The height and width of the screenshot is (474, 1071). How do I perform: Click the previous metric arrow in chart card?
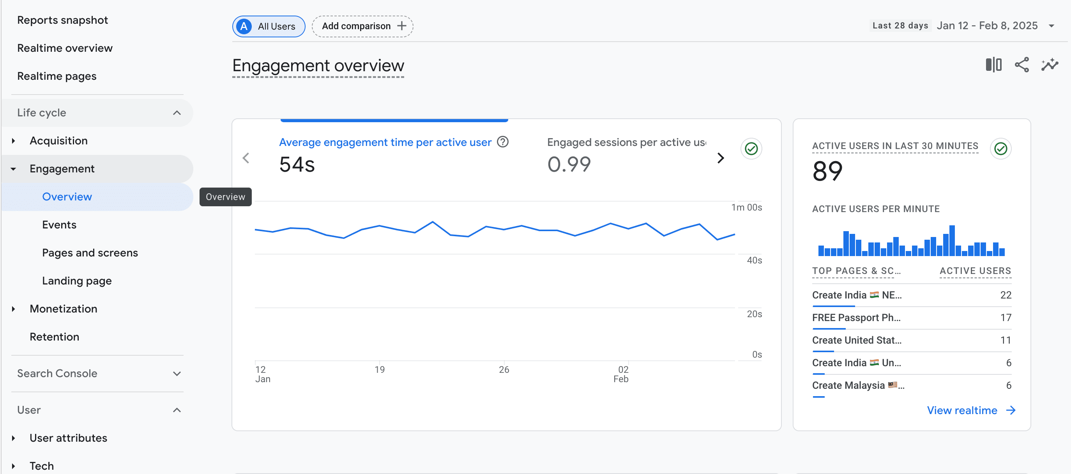[x=246, y=158]
